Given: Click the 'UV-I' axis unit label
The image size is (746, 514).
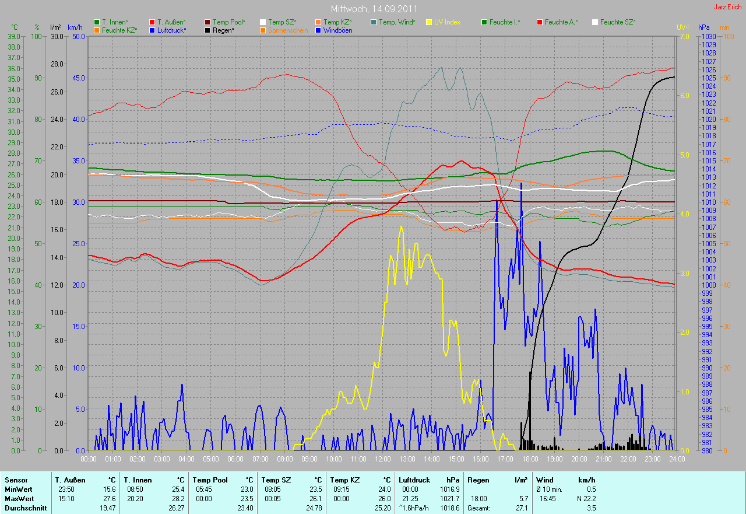Looking at the screenshot, I should [682, 27].
